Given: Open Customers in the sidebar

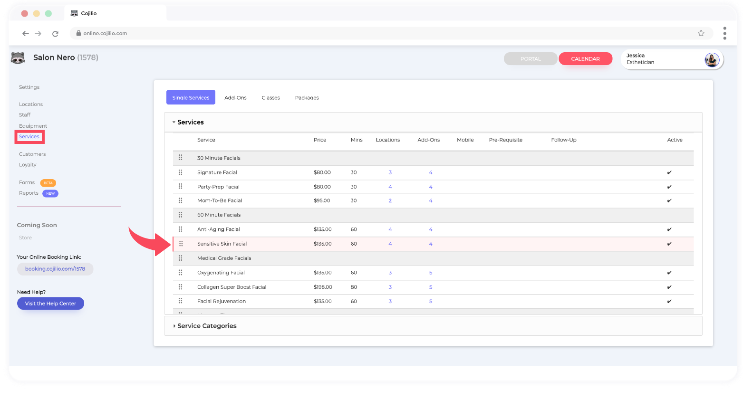Looking at the screenshot, I should pos(32,154).
